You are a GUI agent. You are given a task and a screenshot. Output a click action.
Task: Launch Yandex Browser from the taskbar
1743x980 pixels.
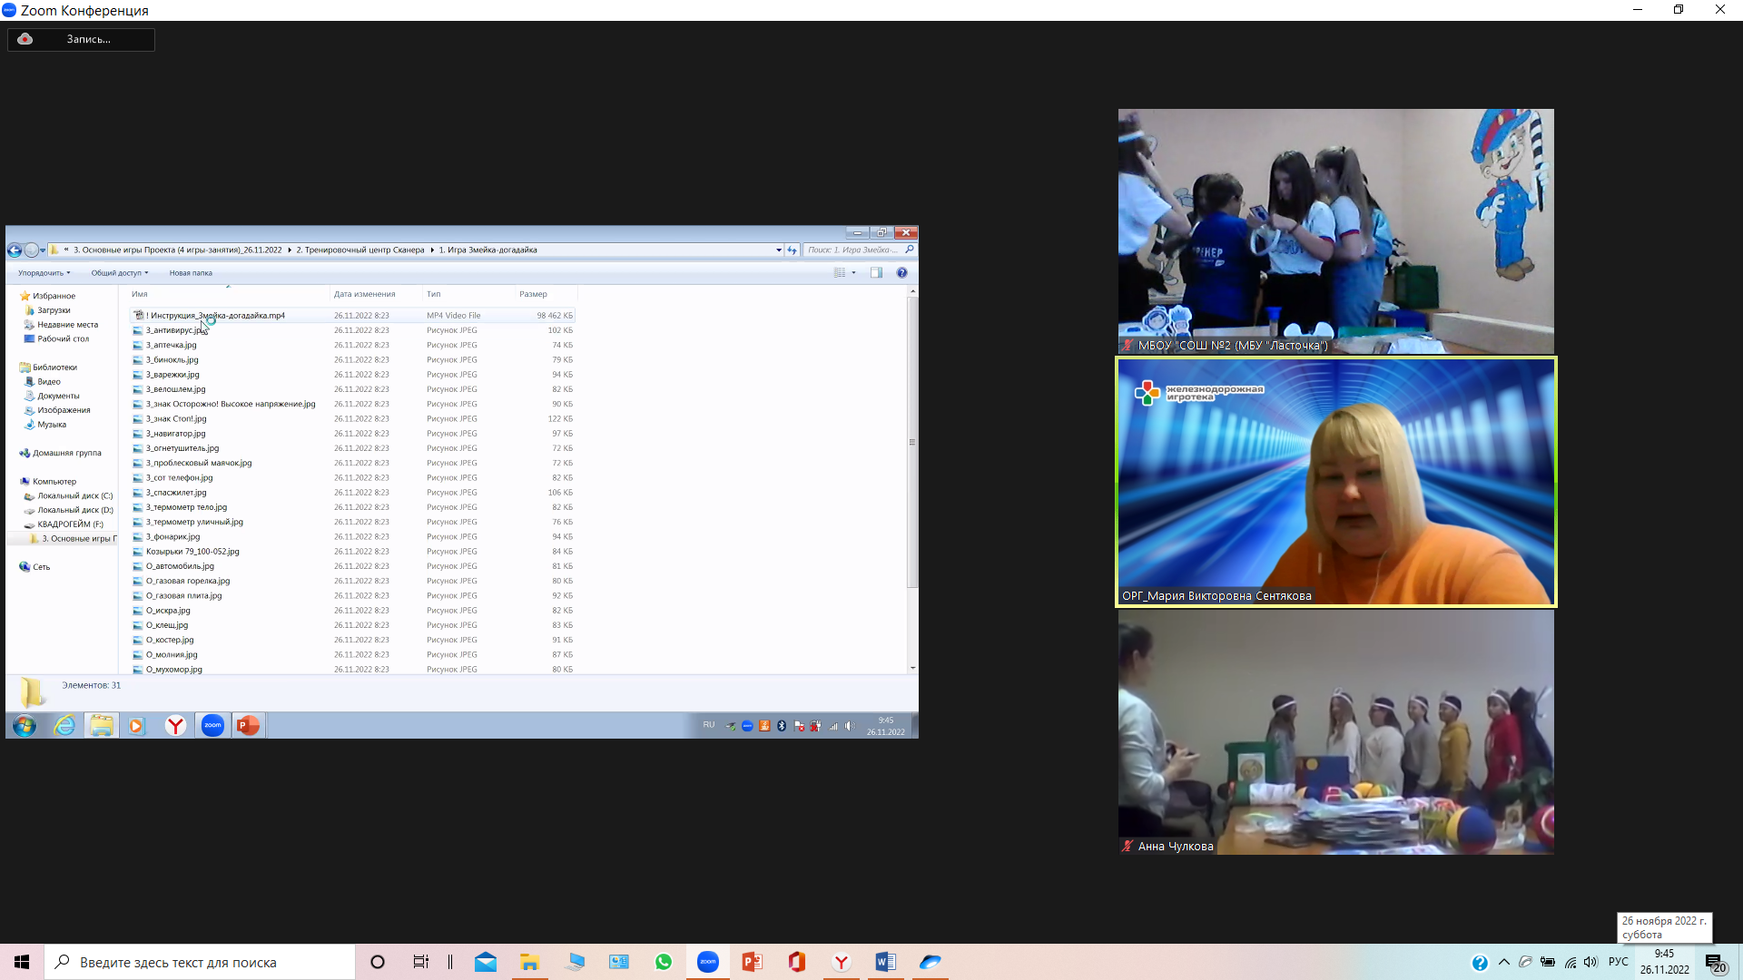[842, 962]
